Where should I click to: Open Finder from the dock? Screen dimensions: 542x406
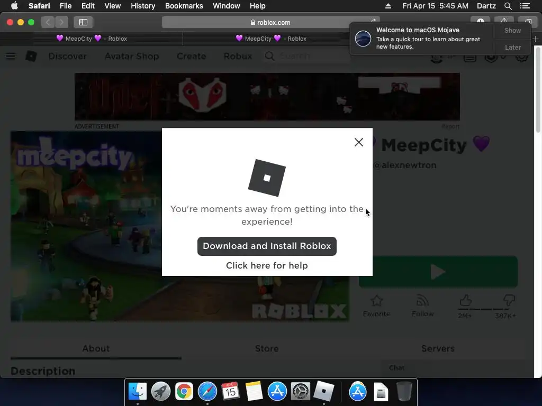[x=137, y=392]
